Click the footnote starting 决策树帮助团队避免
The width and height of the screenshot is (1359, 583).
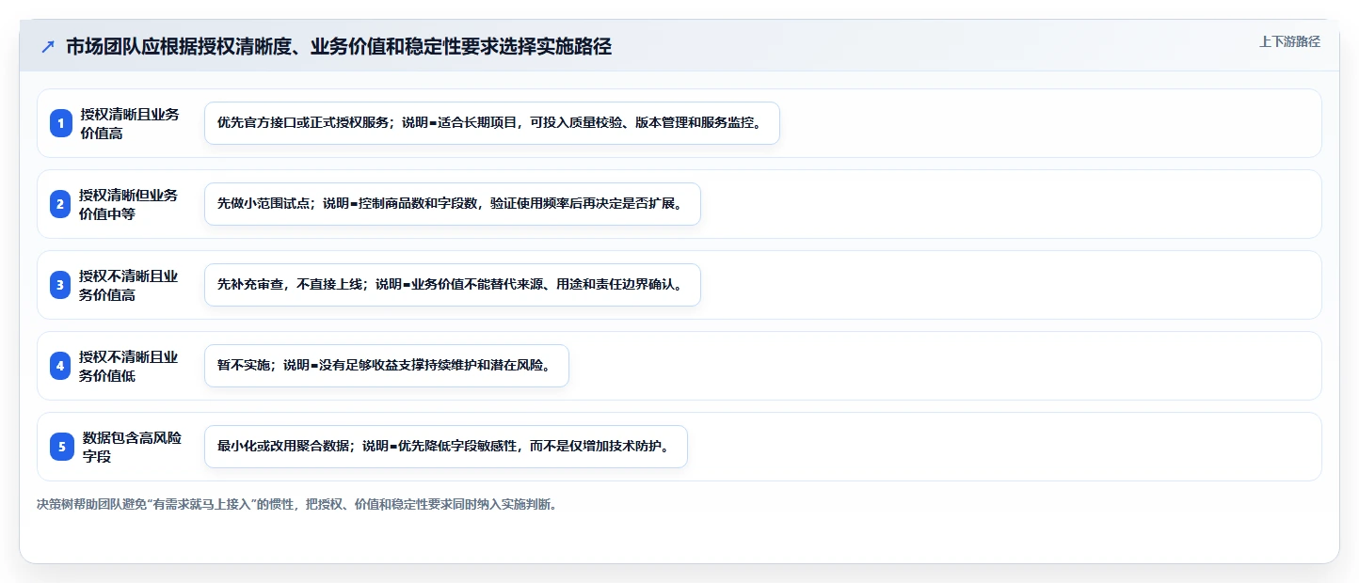click(297, 504)
